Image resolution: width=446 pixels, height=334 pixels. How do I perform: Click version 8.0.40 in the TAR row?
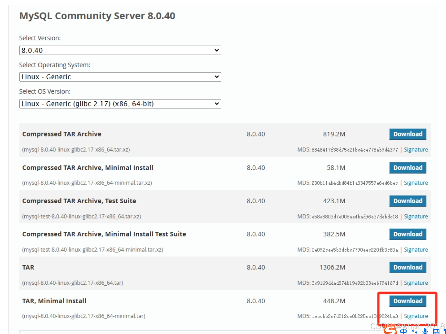(x=256, y=267)
